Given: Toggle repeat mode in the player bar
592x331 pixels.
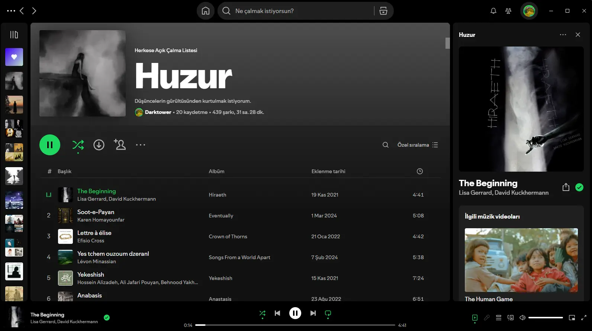Looking at the screenshot, I should (x=328, y=313).
